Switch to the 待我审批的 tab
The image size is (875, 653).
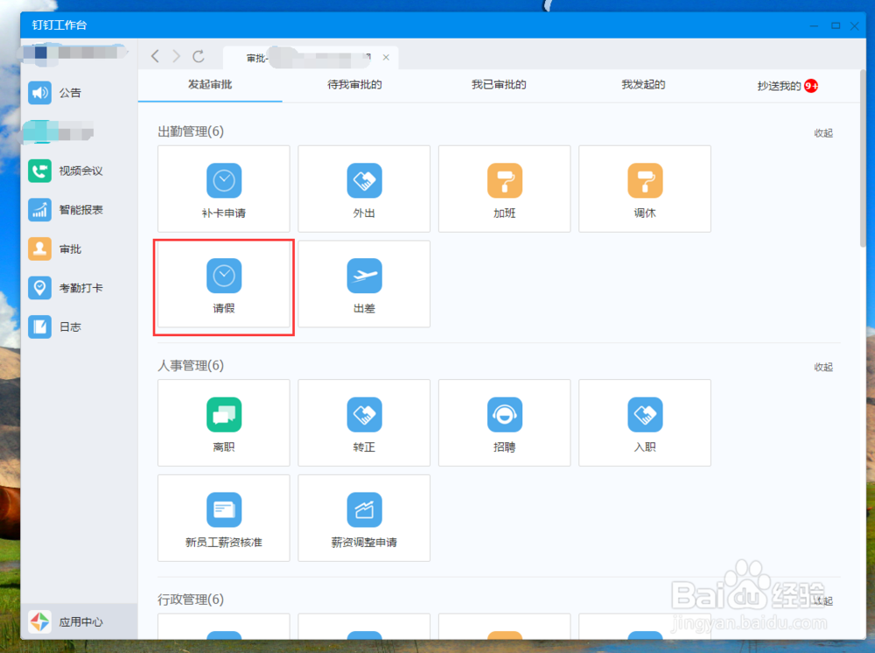354,85
